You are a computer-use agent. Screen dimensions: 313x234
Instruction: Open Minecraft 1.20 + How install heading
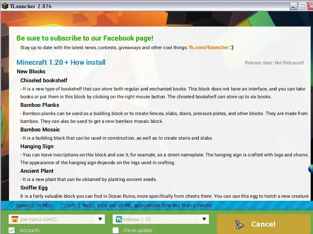point(61,62)
